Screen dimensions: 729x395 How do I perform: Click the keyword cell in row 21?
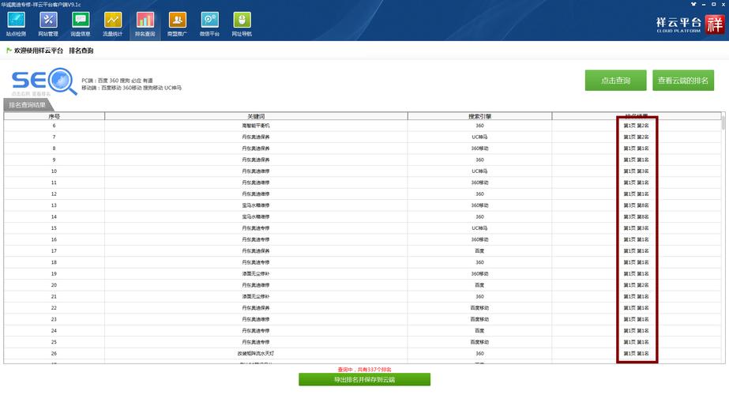tap(256, 297)
